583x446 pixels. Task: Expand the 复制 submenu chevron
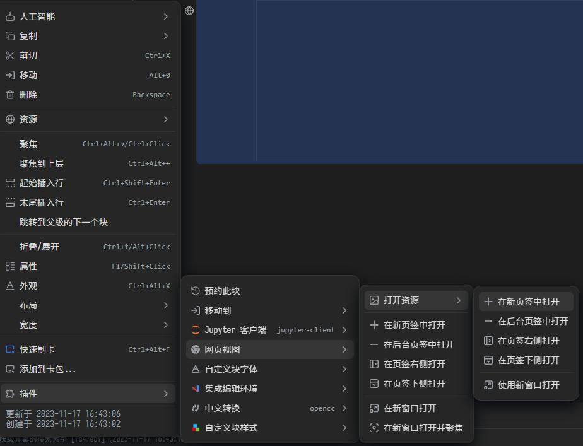166,36
